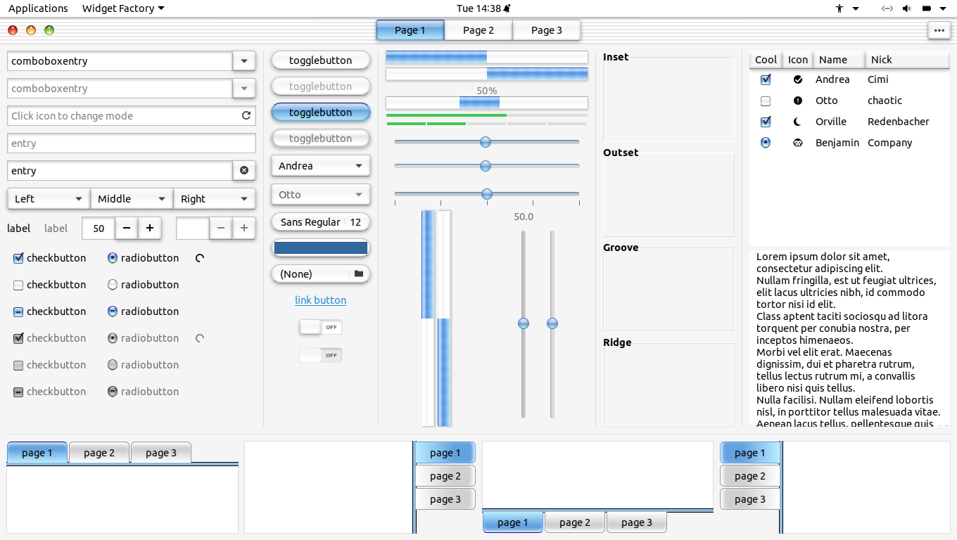Click the horizontal slider handle with tick marks
Screen dimensions: 957x540
(x=486, y=194)
